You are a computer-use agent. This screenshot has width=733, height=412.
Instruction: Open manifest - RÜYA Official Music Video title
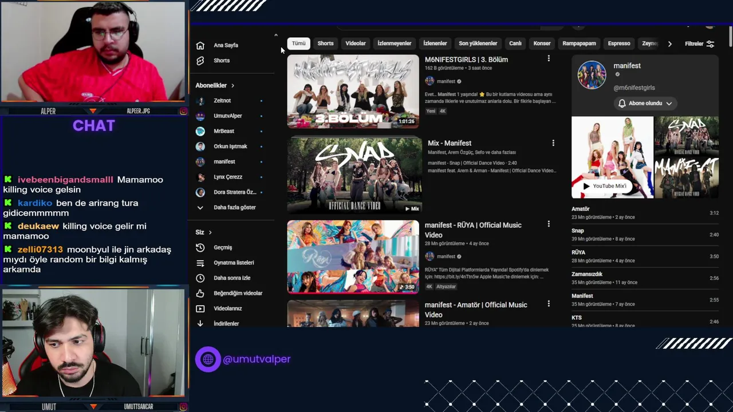click(x=473, y=230)
